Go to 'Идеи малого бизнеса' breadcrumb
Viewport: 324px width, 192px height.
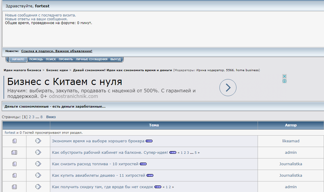(22, 70)
